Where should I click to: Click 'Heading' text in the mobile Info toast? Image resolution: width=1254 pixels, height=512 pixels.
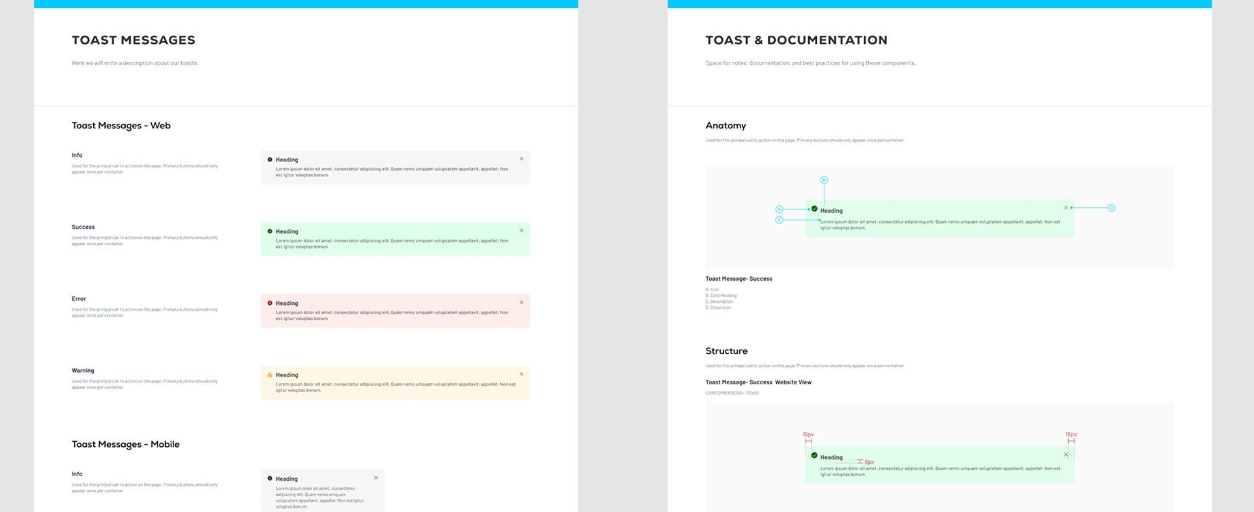pyautogui.click(x=287, y=479)
